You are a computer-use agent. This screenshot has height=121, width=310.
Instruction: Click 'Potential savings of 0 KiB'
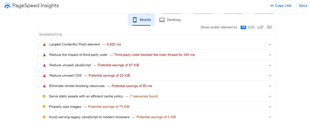156,117
